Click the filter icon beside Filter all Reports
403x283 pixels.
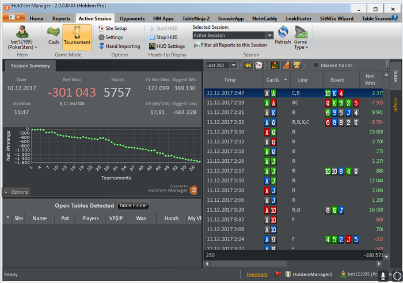tap(196, 45)
